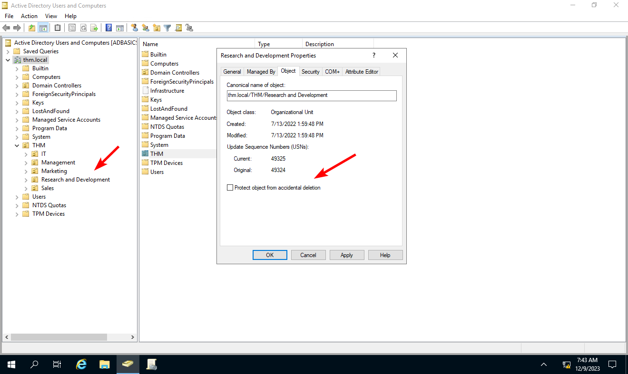The width and height of the screenshot is (628, 374).
Task: Click the toolbar Forward arrow
Action: 17,28
